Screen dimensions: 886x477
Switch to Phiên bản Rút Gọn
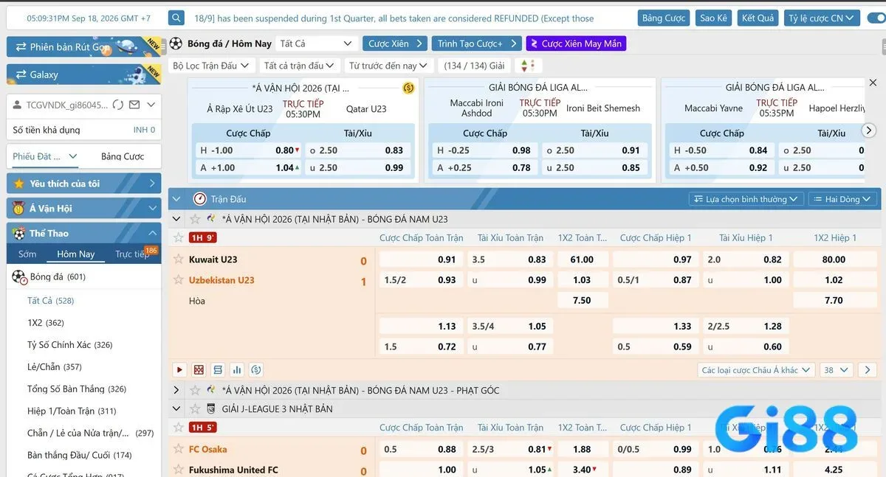click(83, 47)
